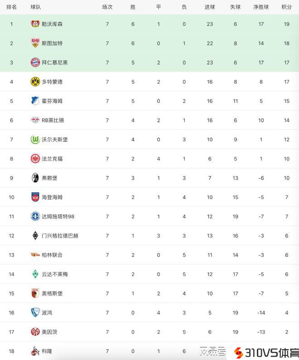
Task: Click the Bayern Munich club logo
Action: (35, 63)
